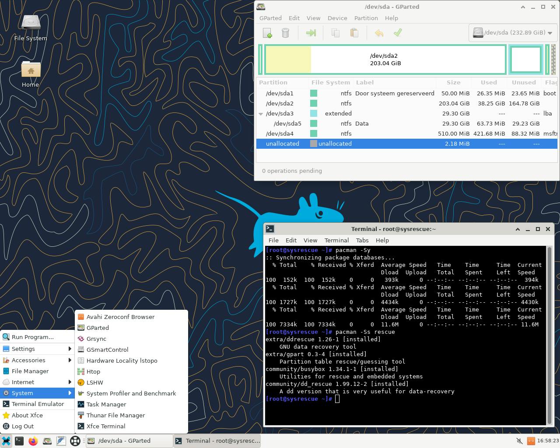Viewport: 560px width, 448px height.
Task: Open the Partition menu in GParted
Action: coord(366,18)
